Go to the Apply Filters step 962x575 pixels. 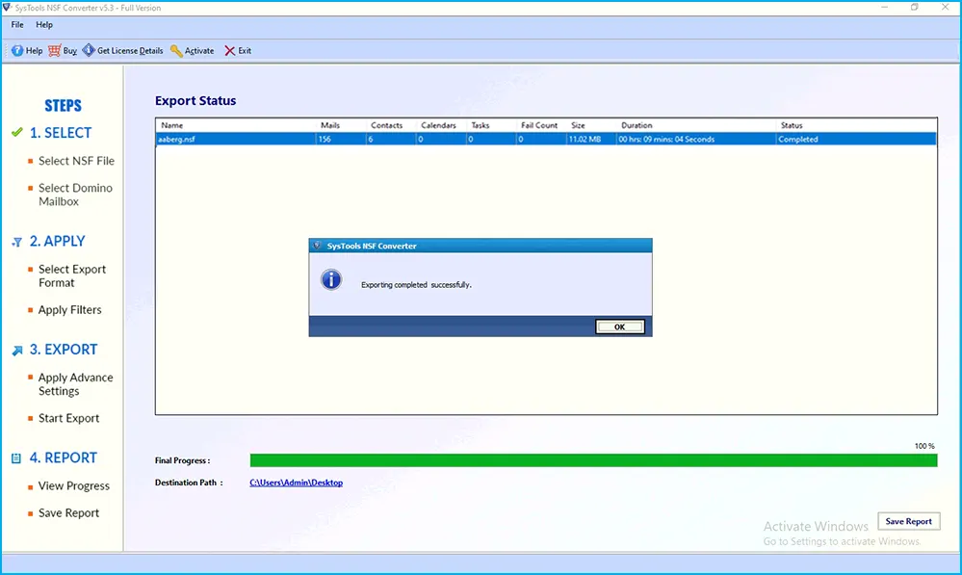tap(69, 310)
